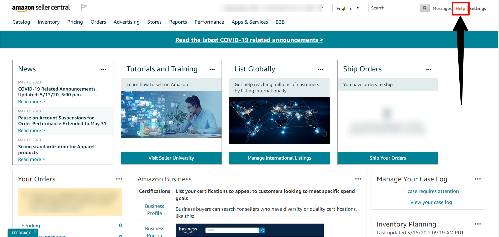The height and width of the screenshot is (237, 499).
Task: Click Visit Seller University button
Action: pos(171,158)
